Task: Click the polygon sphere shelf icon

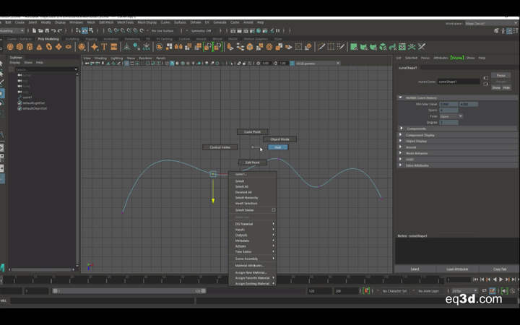Action: (11, 47)
